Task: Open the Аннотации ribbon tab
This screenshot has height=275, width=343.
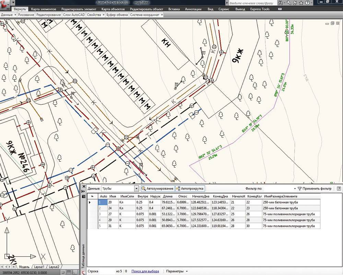Action: [x=193, y=9]
